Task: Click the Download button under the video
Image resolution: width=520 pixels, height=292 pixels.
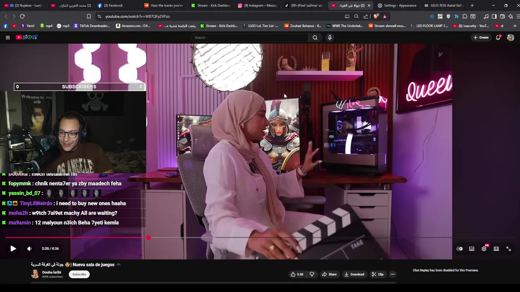Action: pos(354,274)
